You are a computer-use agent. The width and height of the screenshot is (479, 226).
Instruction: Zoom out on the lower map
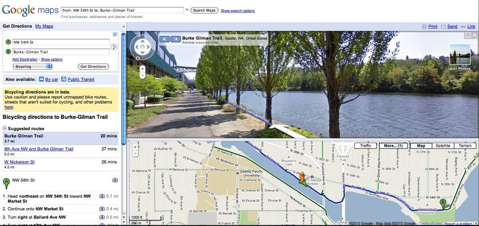(135, 154)
